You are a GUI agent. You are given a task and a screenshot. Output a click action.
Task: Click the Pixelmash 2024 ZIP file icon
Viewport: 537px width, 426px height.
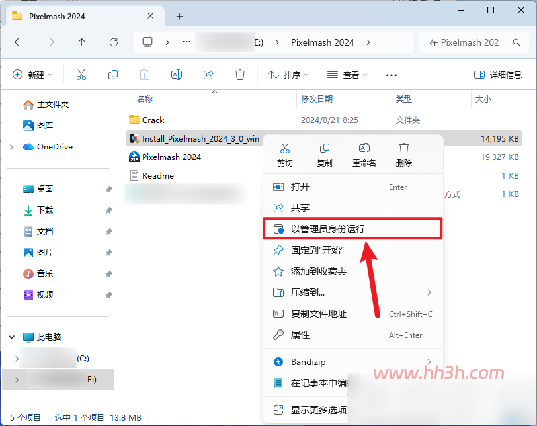tap(134, 157)
